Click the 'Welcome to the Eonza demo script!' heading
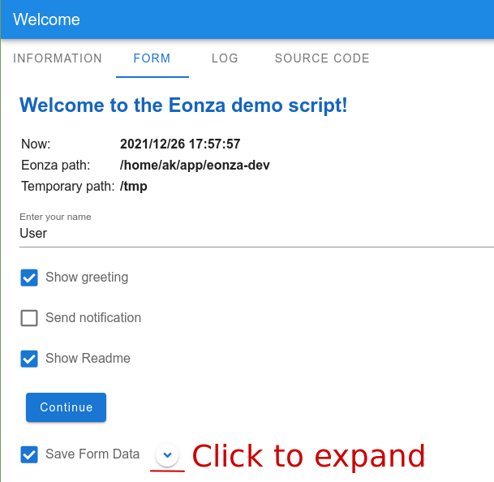 183,105
